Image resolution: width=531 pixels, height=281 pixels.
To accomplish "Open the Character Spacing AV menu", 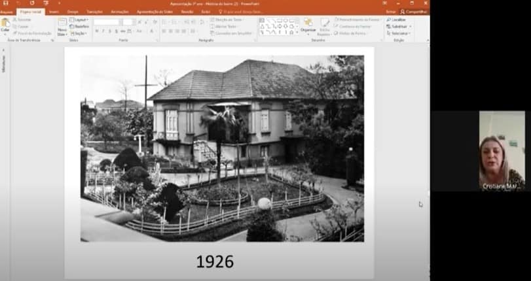I will coord(130,31).
